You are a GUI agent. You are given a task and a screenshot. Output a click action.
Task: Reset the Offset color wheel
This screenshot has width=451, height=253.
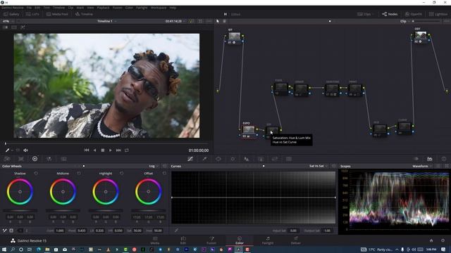(164, 174)
